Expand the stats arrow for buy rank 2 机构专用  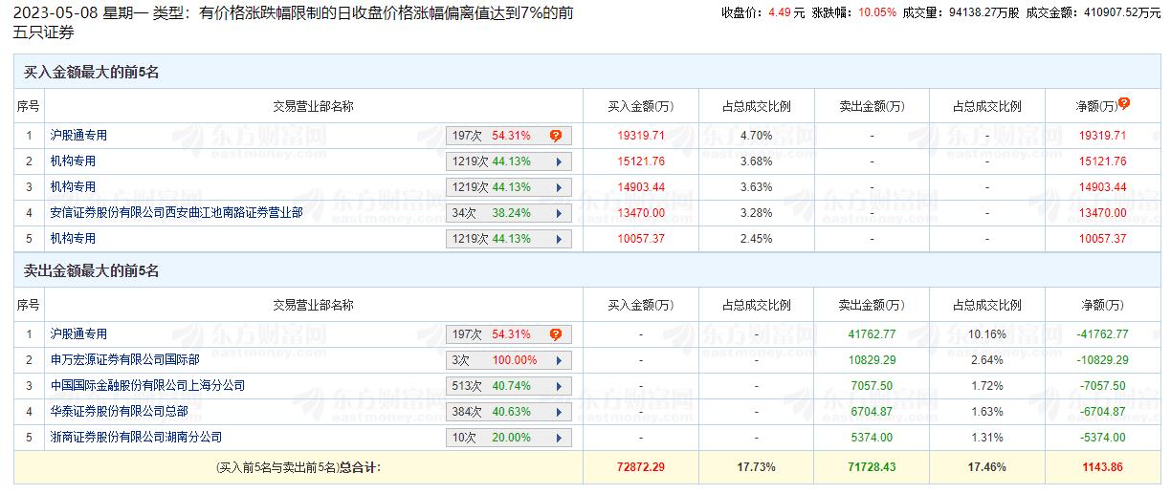(x=557, y=161)
